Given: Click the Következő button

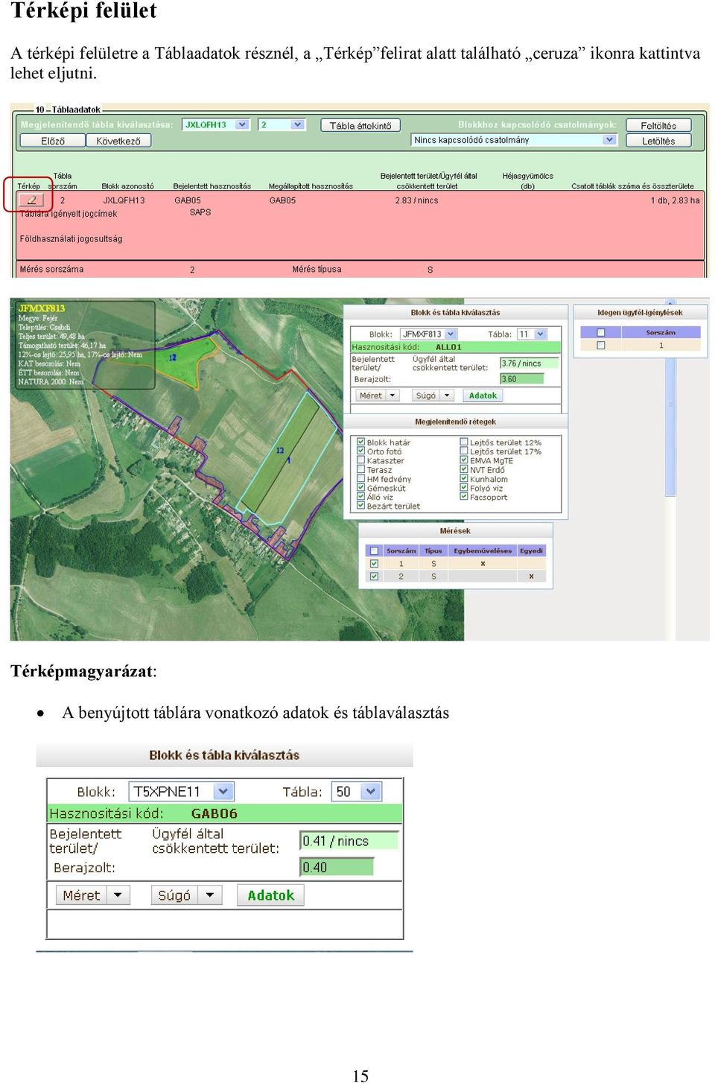Looking at the screenshot, I should tap(118, 141).
